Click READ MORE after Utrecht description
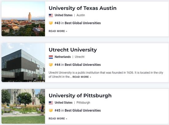The image size is (169, 125). tap(82, 77)
